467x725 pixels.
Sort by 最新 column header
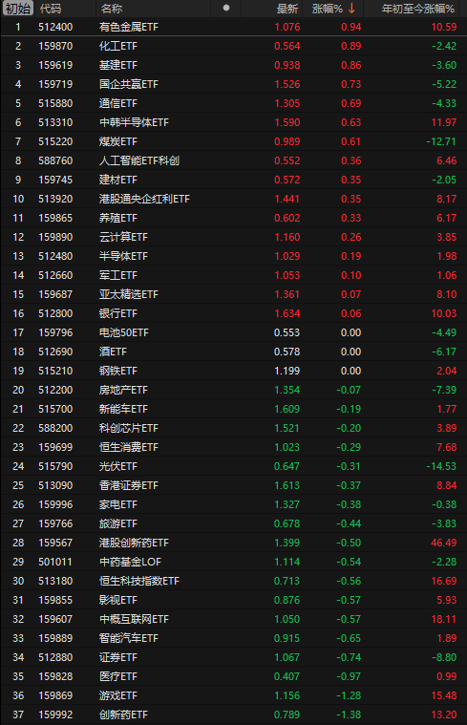click(287, 9)
